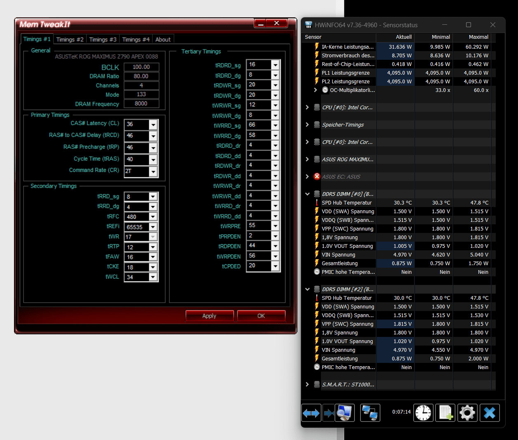Collapse the DDR5 DIMM [#0] group
518x440 pixels.
tap(307, 194)
